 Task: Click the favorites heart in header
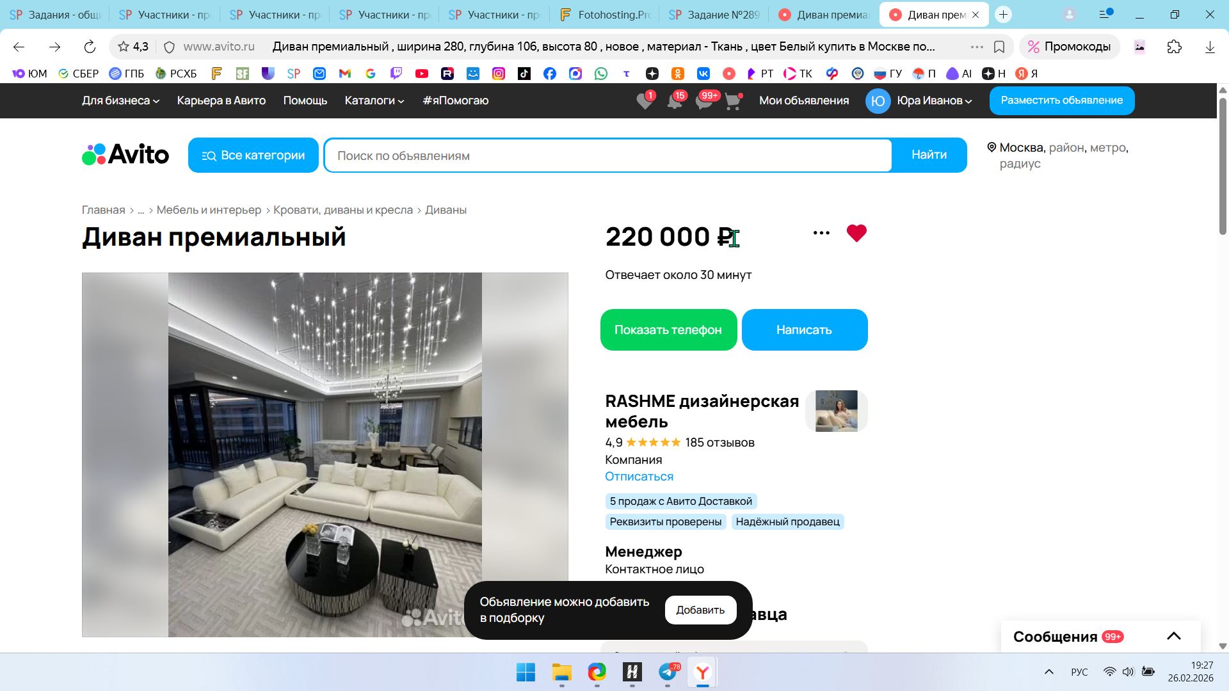tap(645, 101)
